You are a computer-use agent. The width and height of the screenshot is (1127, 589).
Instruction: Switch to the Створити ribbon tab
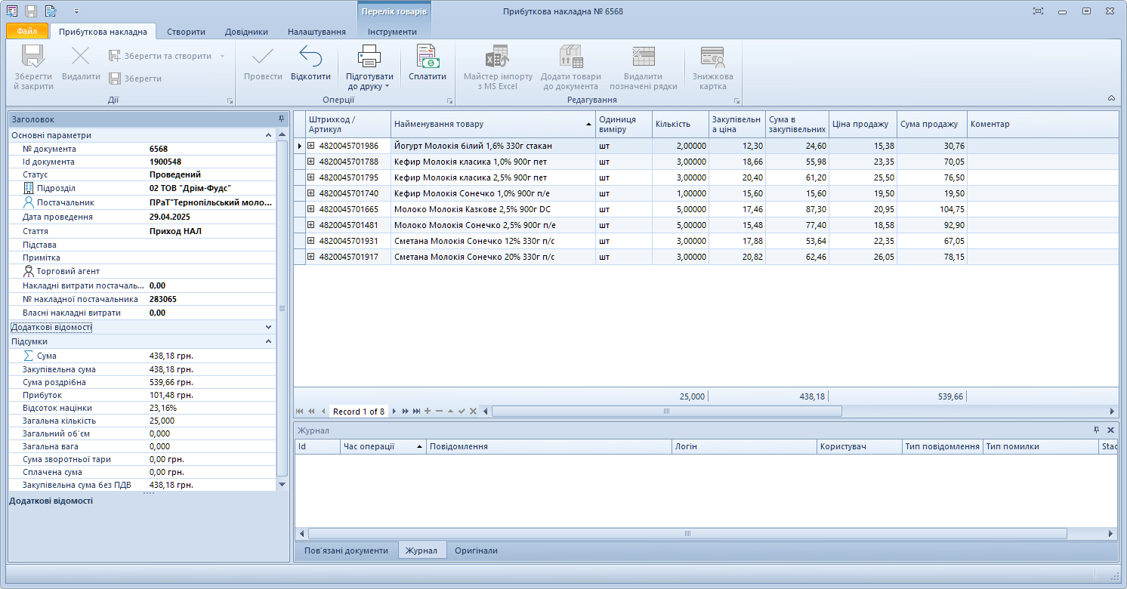186,32
